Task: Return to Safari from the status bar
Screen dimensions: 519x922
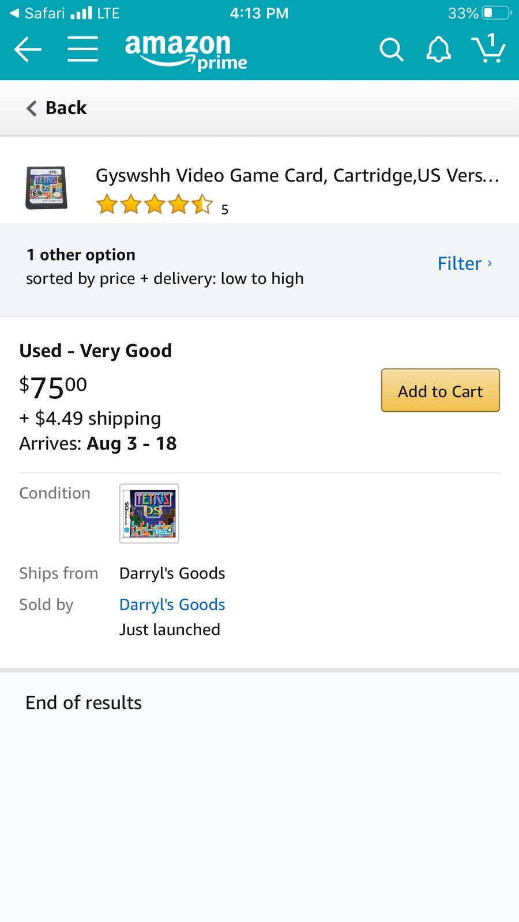Action: (x=37, y=13)
